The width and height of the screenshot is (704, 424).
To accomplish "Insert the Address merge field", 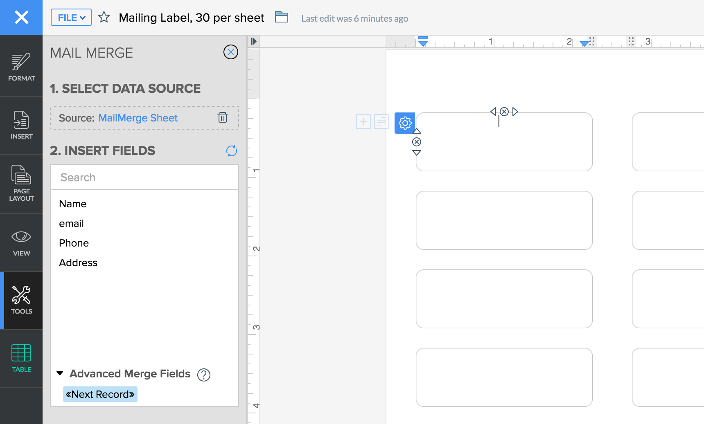I will tap(78, 262).
